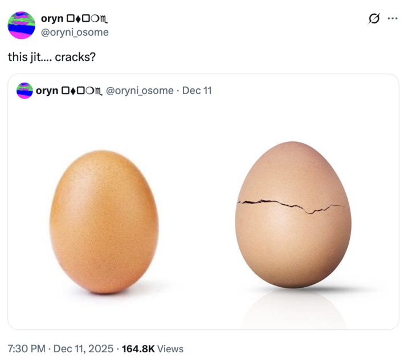Open the top author display name "oryn"

coord(52,19)
